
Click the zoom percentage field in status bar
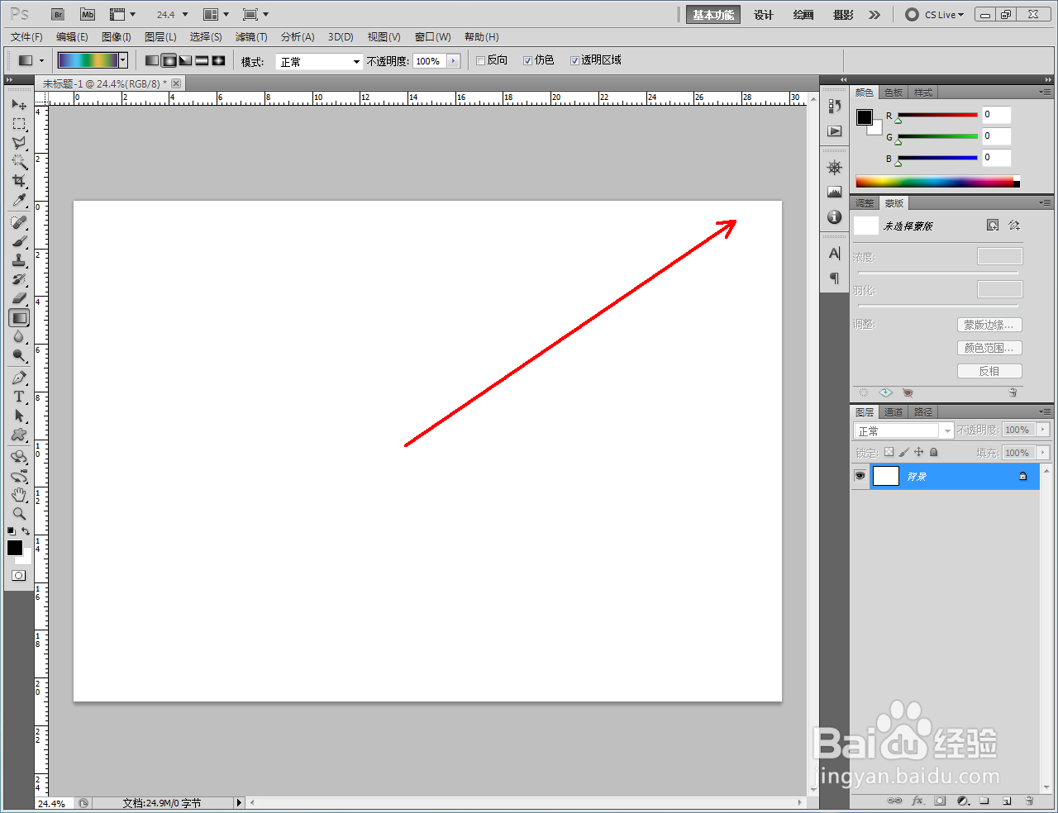click(x=55, y=803)
